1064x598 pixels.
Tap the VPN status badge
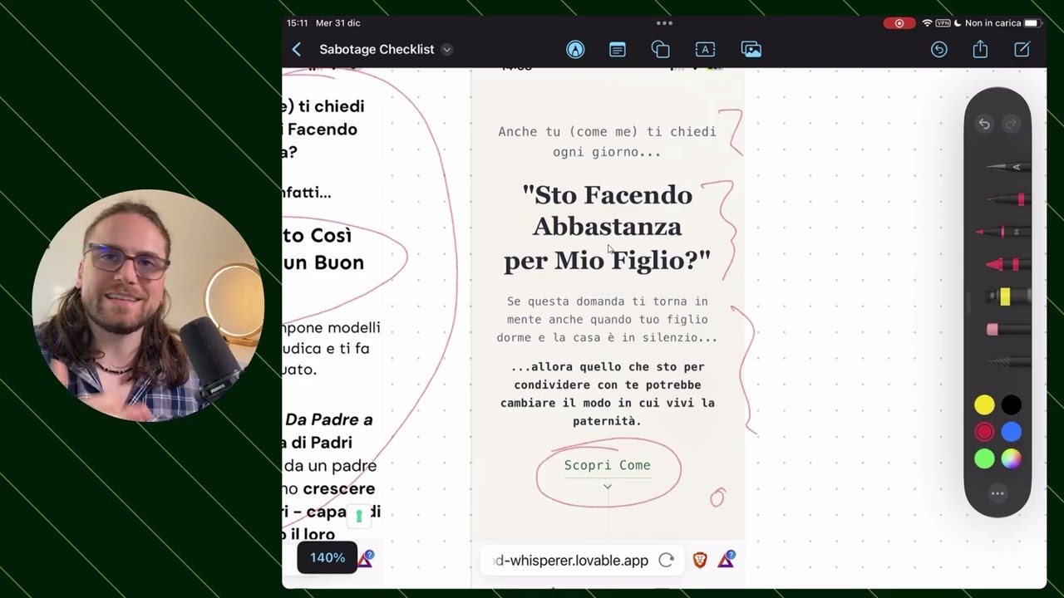coord(943,23)
